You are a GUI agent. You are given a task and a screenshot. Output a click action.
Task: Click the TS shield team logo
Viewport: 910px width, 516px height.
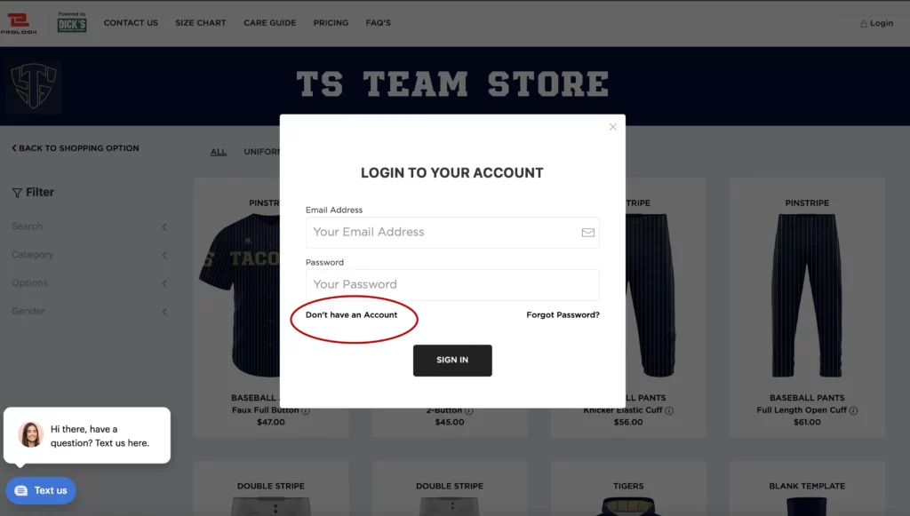pyautogui.click(x=35, y=86)
